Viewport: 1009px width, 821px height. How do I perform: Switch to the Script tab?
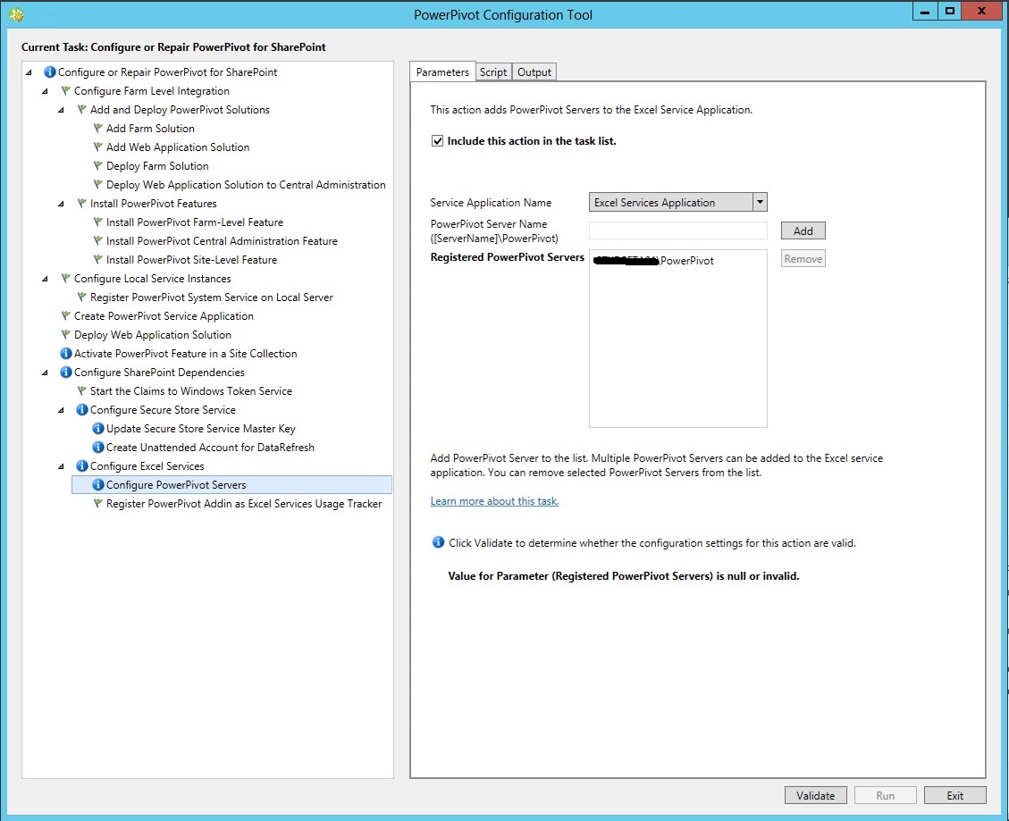coord(492,71)
